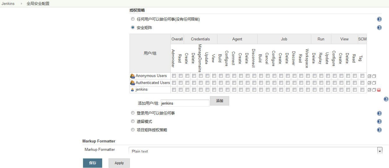Open help for 任何用户可以做任何事 option

click(379, 19)
